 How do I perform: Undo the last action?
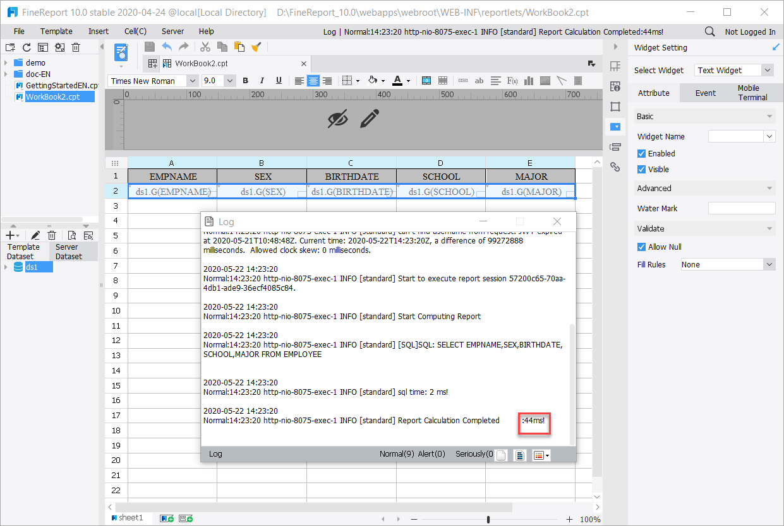(167, 47)
